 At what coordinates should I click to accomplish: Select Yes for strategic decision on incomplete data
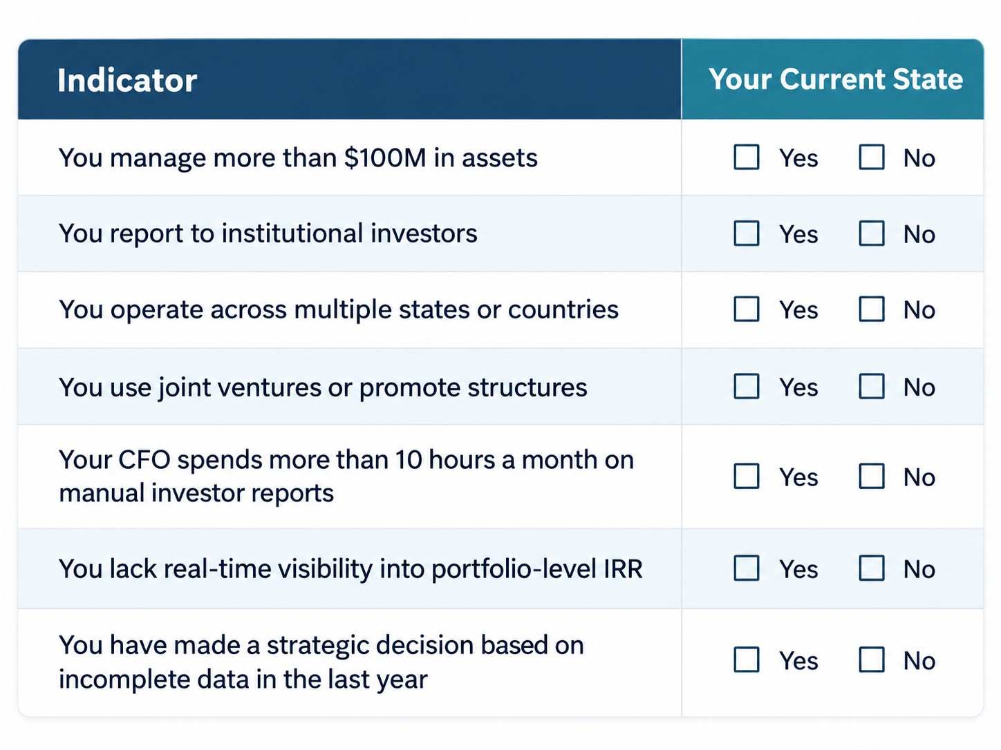pos(746,660)
